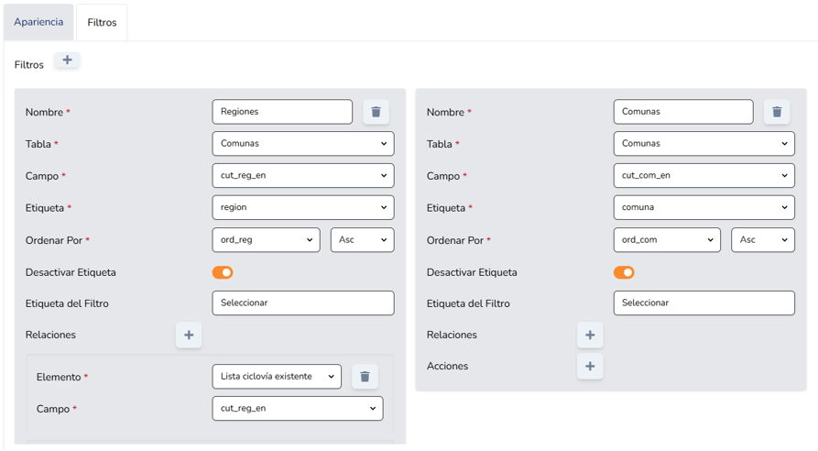Remove the Lista ciclovía existente relation
The width and height of the screenshot is (818, 451).
pos(365,377)
